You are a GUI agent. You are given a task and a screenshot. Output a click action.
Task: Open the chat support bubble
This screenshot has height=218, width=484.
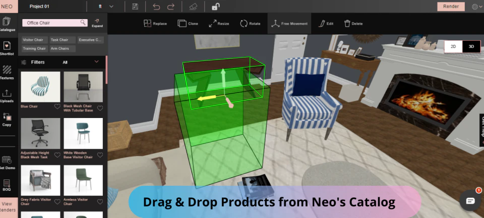(x=470, y=200)
